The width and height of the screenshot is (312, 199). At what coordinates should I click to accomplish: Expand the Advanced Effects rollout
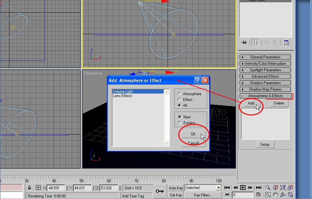(265, 76)
